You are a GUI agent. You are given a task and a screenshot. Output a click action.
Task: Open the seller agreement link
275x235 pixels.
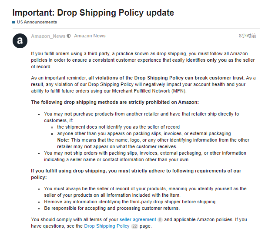(x=138, y=220)
